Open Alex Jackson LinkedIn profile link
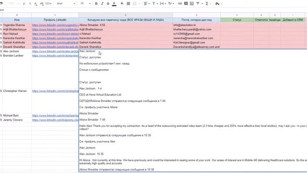The width and height of the screenshot is (307, 173). pyautogui.click(x=55, y=51)
